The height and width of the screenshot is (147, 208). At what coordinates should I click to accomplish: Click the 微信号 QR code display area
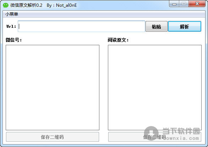53,88
